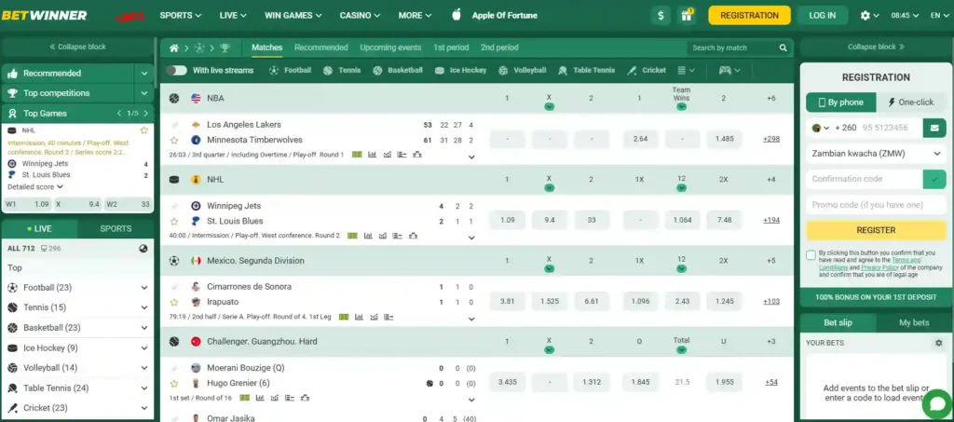Click the envelope send SMS icon
This screenshot has height=422, width=954.
coord(934,128)
